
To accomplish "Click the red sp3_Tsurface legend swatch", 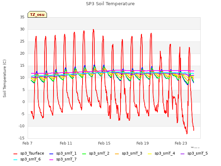I will (15, 154).
